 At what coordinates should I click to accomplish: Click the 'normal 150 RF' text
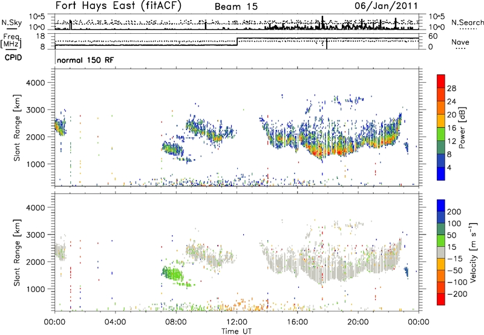pos(85,60)
